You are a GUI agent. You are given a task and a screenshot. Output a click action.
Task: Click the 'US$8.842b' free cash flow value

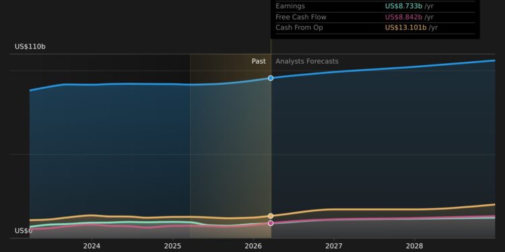tap(403, 17)
